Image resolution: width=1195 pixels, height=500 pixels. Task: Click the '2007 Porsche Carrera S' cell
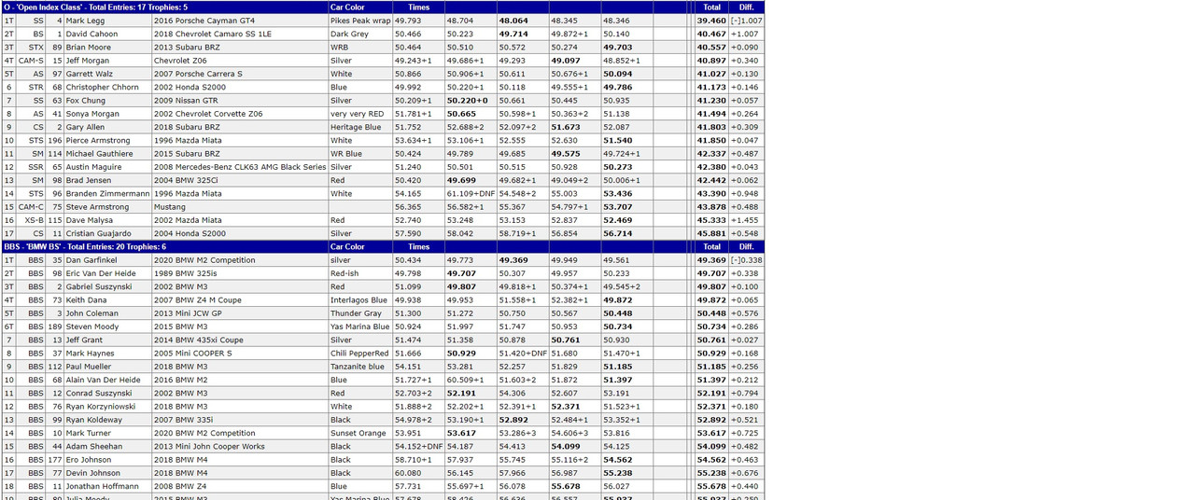(x=198, y=74)
